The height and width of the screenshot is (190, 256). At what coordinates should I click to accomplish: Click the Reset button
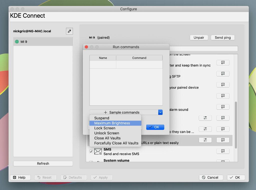click(x=45, y=178)
